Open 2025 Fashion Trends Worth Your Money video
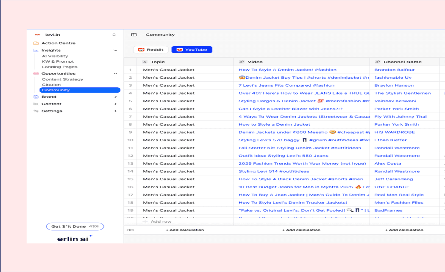 point(302,163)
